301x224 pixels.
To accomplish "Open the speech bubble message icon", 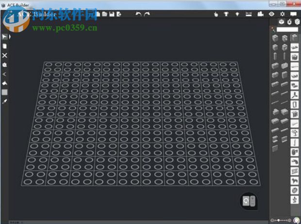I will pyautogui.click(x=293, y=14).
